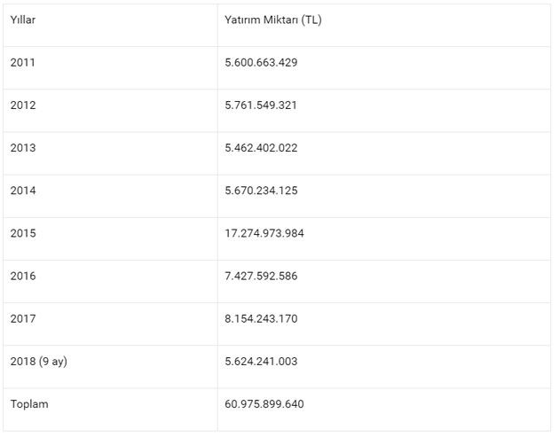Select the total 60.975.899.640
Image resolution: width=559 pixels, height=437 pixels.
(x=264, y=404)
